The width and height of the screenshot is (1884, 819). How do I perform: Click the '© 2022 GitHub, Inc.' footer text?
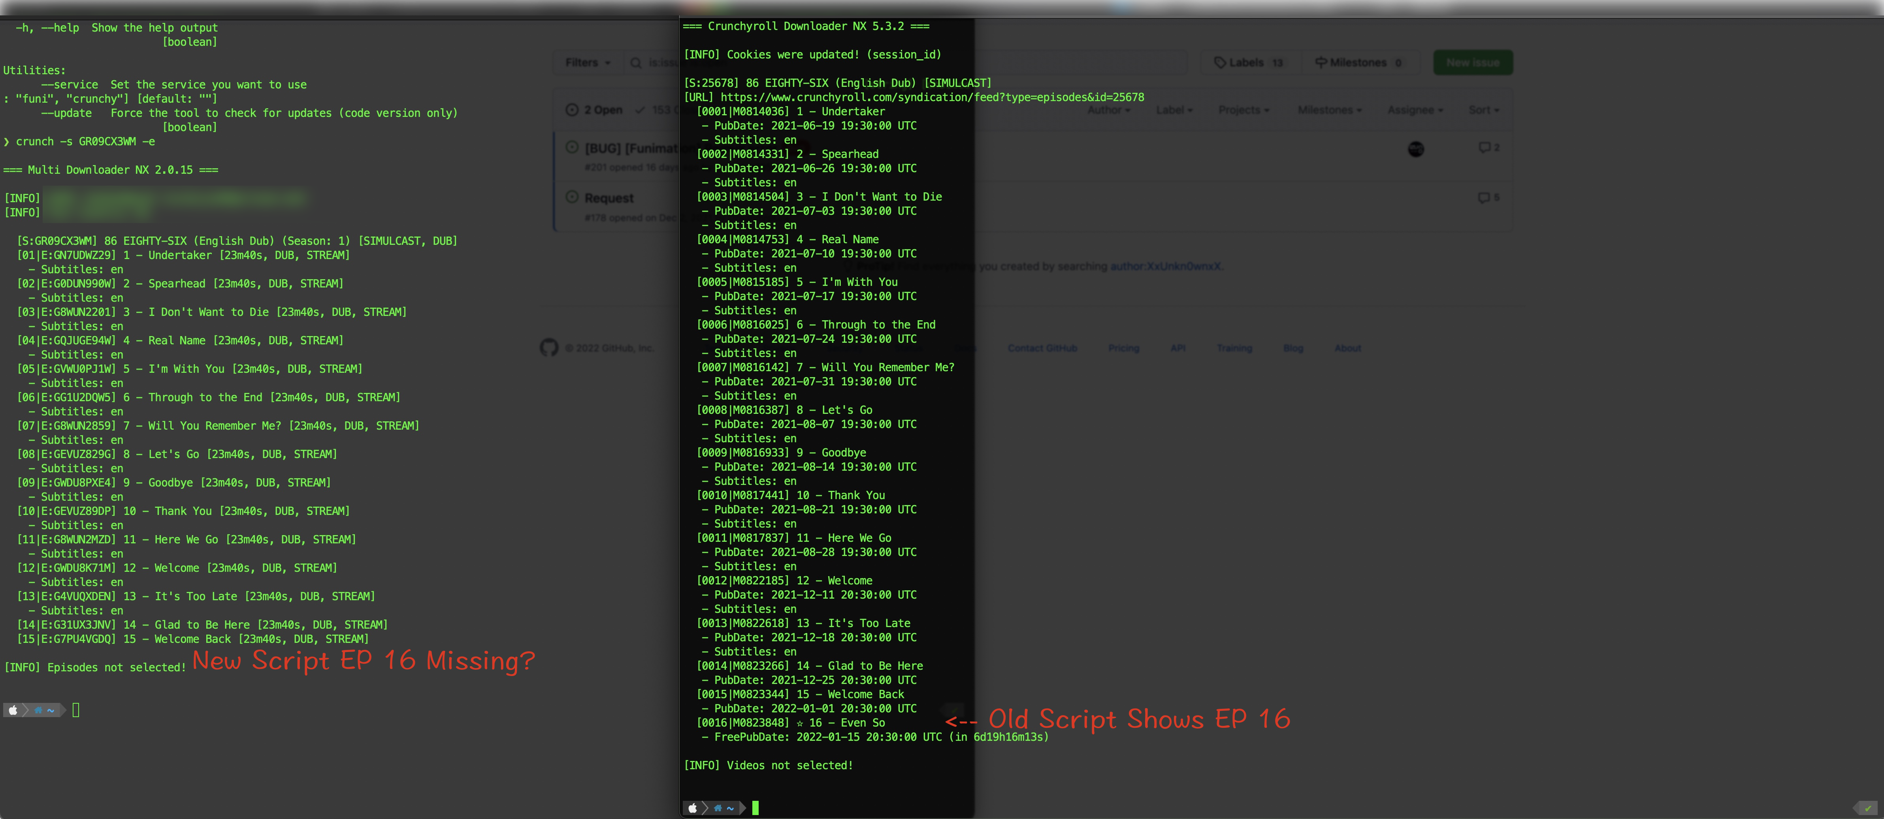pyautogui.click(x=609, y=349)
